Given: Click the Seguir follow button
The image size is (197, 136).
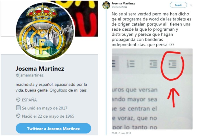Looking at the screenshot, I should tap(178, 5).
